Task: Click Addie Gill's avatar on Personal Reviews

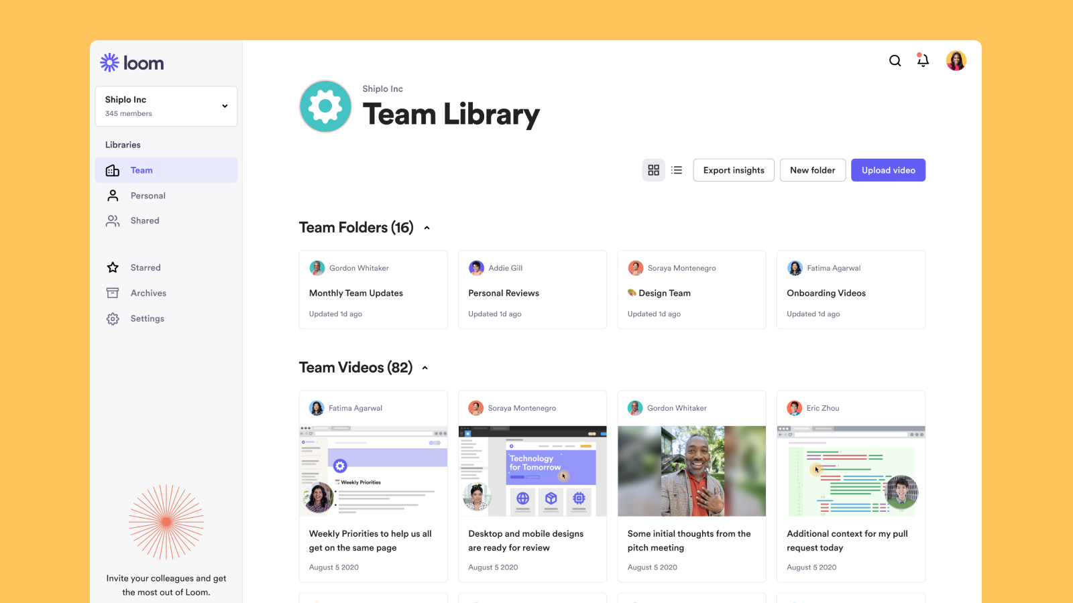Action: pyautogui.click(x=477, y=268)
